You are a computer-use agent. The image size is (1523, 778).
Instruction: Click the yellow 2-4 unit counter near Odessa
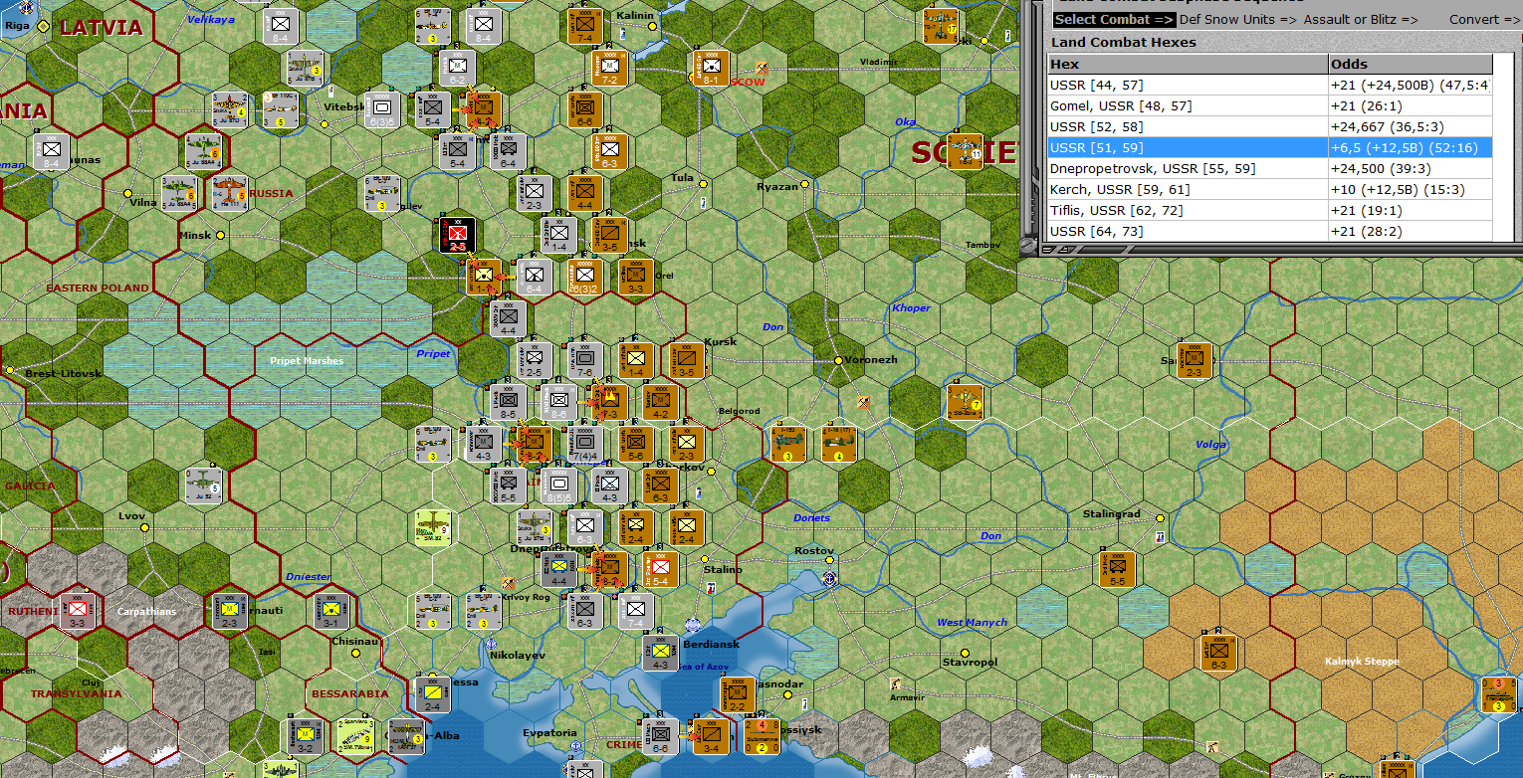435,695
